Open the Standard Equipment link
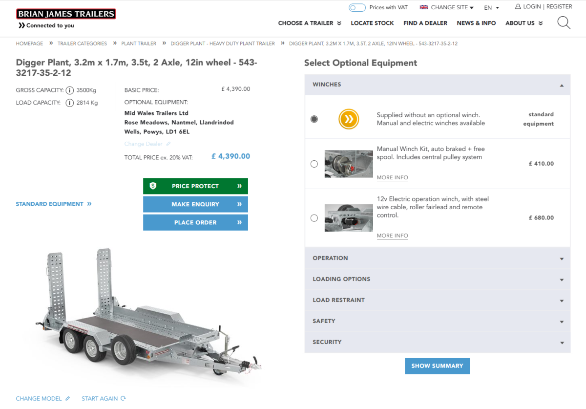This screenshot has height=409, width=586. [53, 204]
